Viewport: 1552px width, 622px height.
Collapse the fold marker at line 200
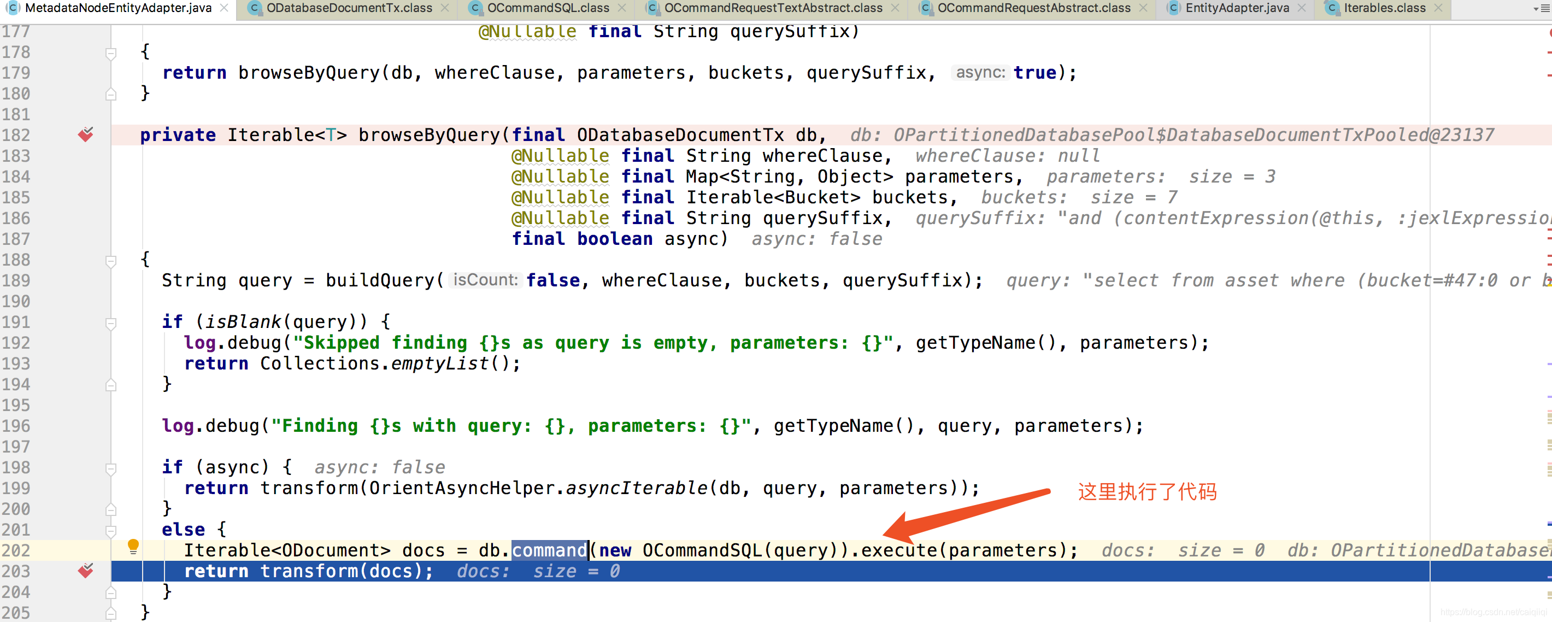(x=111, y=510)
